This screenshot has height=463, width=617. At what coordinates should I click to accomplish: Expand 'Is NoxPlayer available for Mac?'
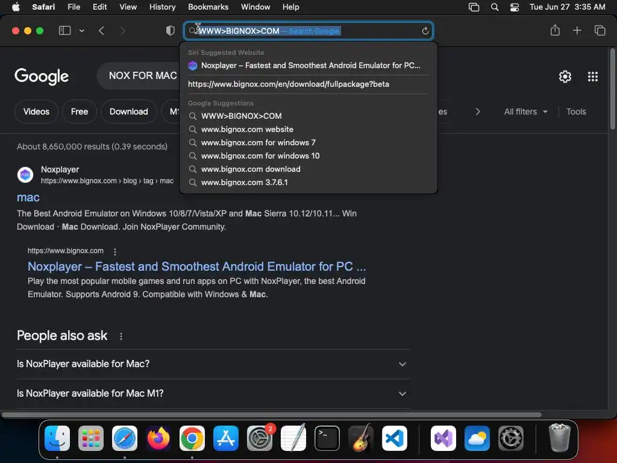[213, 364]
